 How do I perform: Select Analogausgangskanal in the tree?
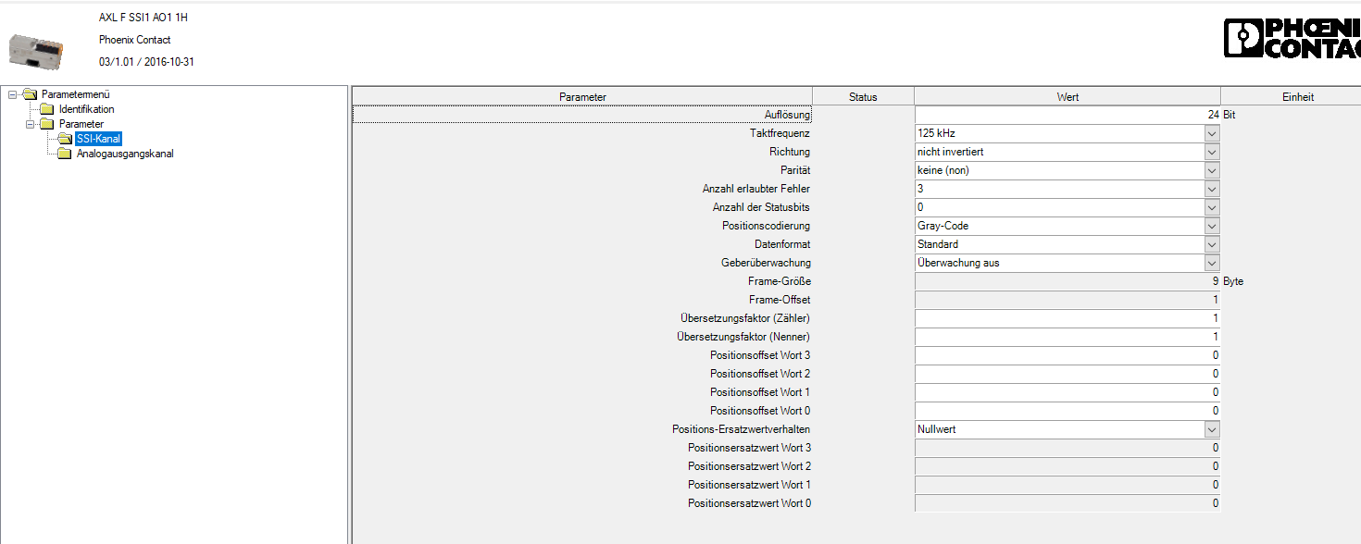click(x=124, y=154)
